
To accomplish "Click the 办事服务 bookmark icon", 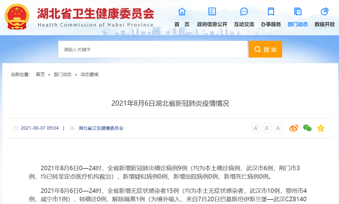I will pyautogui.click(x=270, y=11).
